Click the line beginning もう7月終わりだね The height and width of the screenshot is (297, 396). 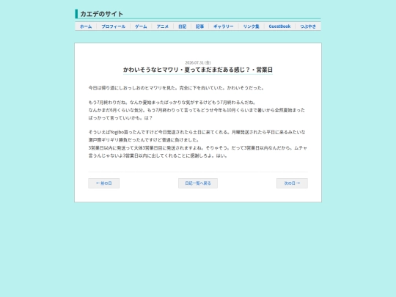pos(172,102)
